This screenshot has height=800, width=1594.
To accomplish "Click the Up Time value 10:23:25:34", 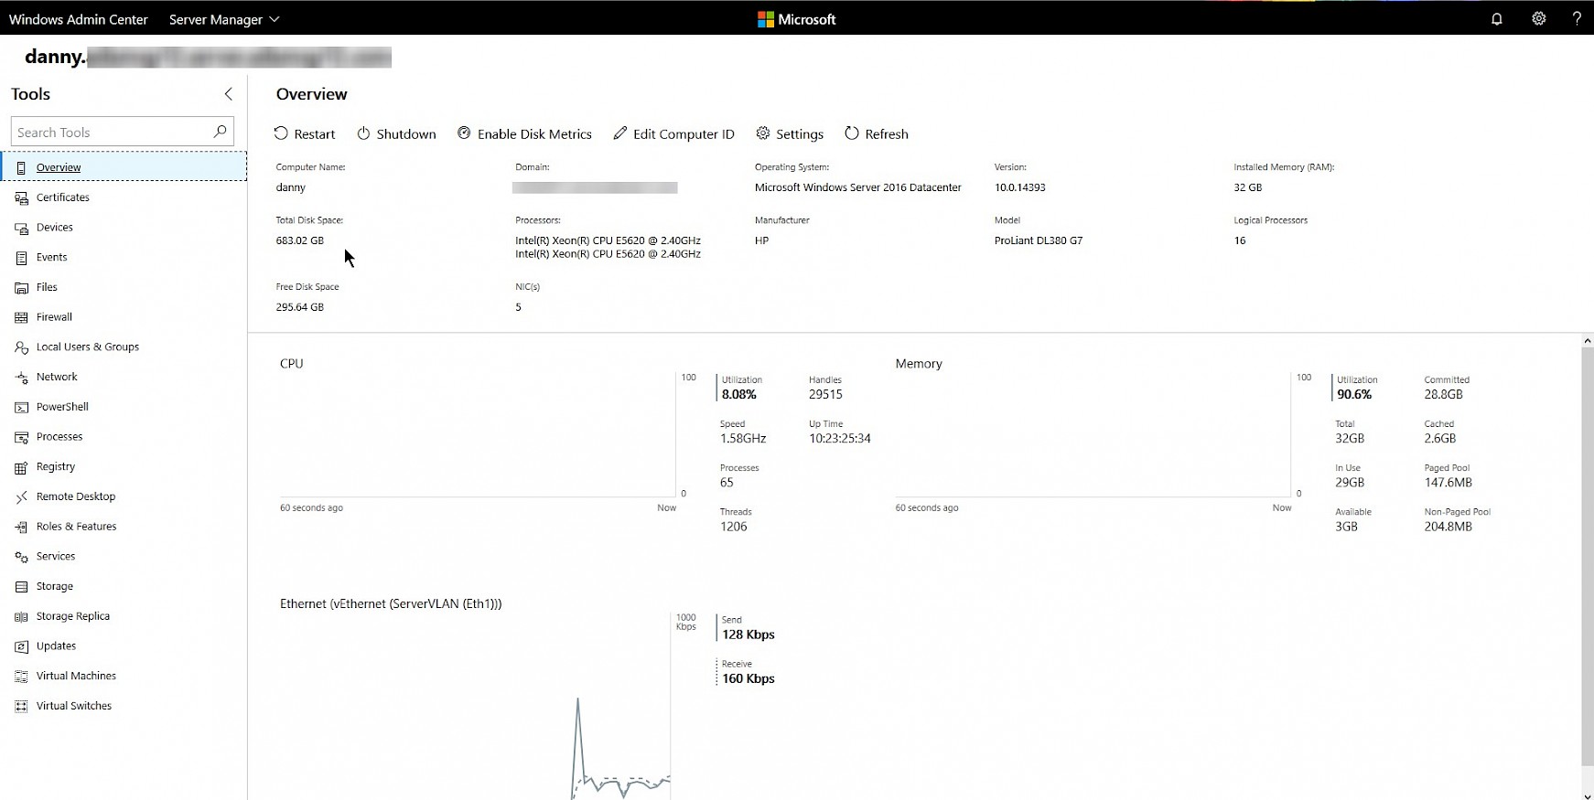I will point(840,438).
